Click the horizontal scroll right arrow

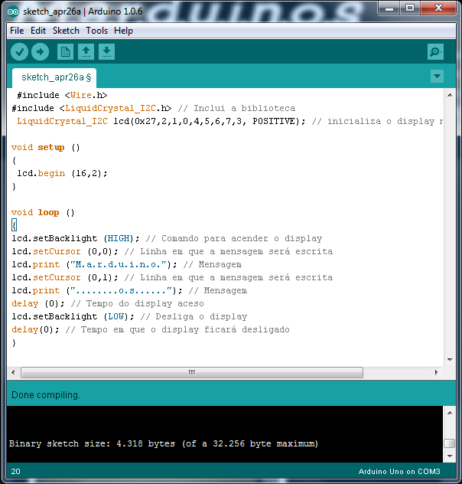[x=437, y=372]
